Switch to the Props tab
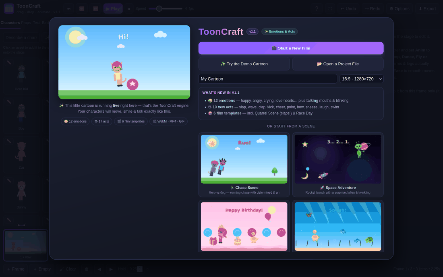Viewport: 443px width, 277px height. (x=26, y=23)
